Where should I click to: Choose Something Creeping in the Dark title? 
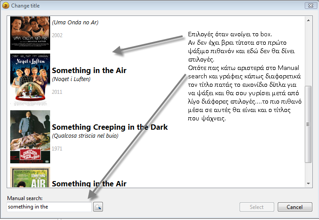(110, 127)
